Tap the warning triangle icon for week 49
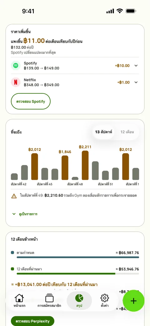Screen dimensions: 150x326 tap(14, 196)
